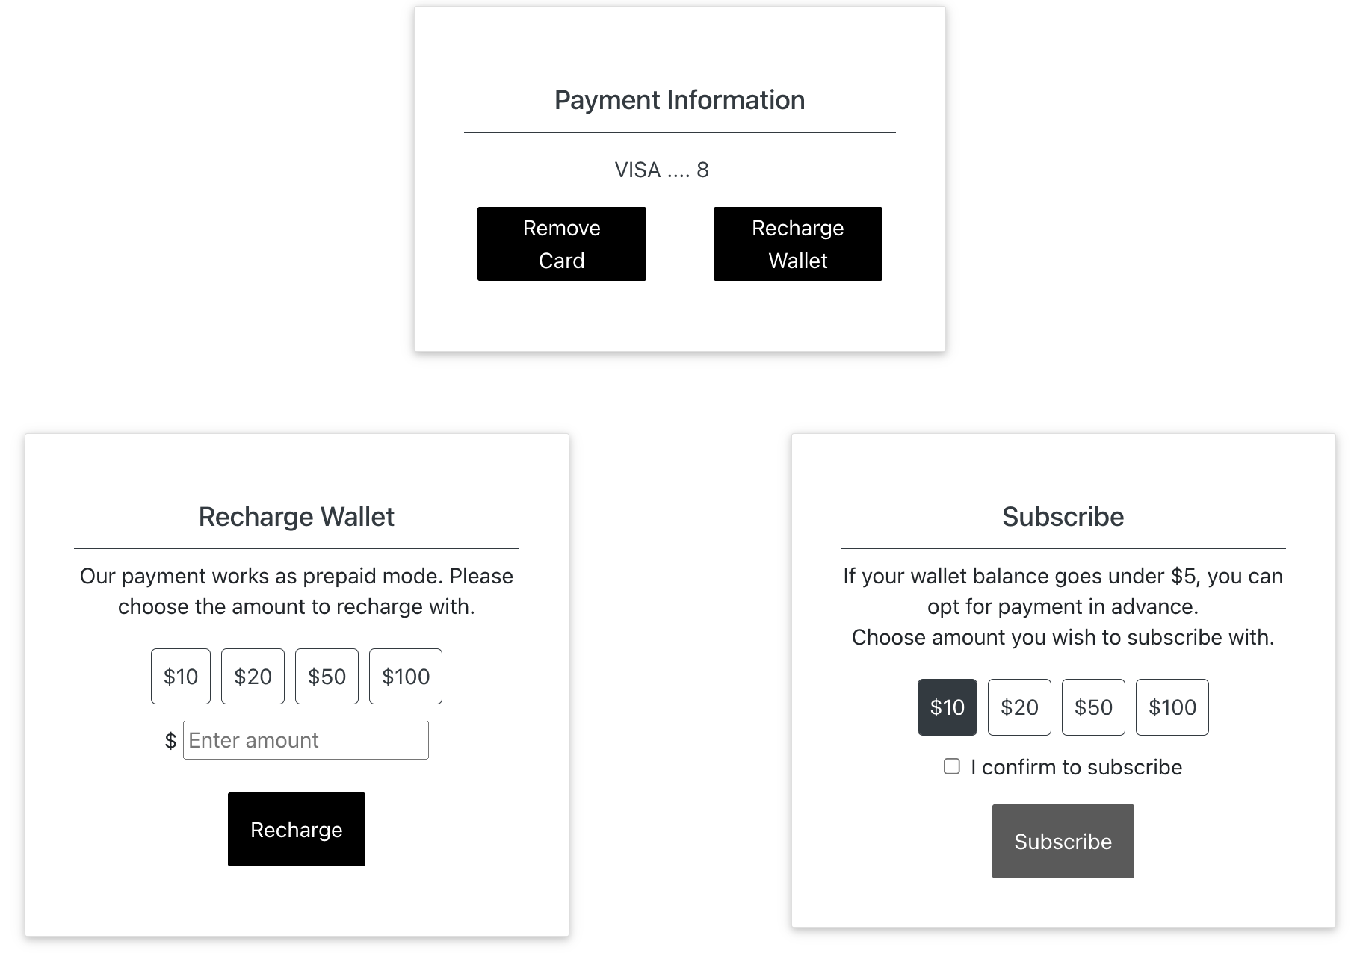Select $10 amount in Recharge Wallet panel
1357x953 pixels.
point(181,676)
